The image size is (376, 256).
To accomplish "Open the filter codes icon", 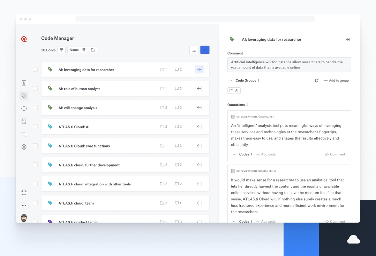I will tap(61, 50).
